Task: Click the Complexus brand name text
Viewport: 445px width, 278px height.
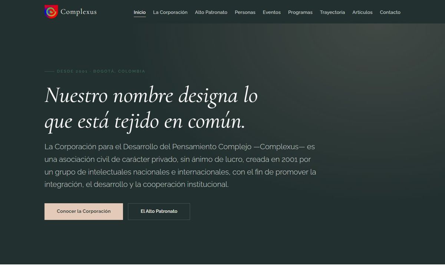Action: coord(78,12)
